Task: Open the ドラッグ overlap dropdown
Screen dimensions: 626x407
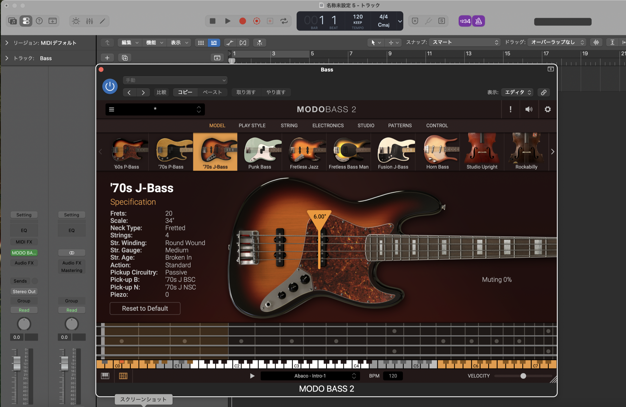Action: click(x=557, y=42)
